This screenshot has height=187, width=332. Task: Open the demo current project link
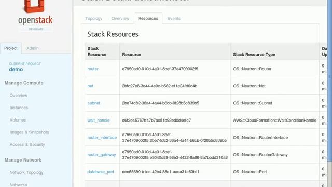click(16, 69)
